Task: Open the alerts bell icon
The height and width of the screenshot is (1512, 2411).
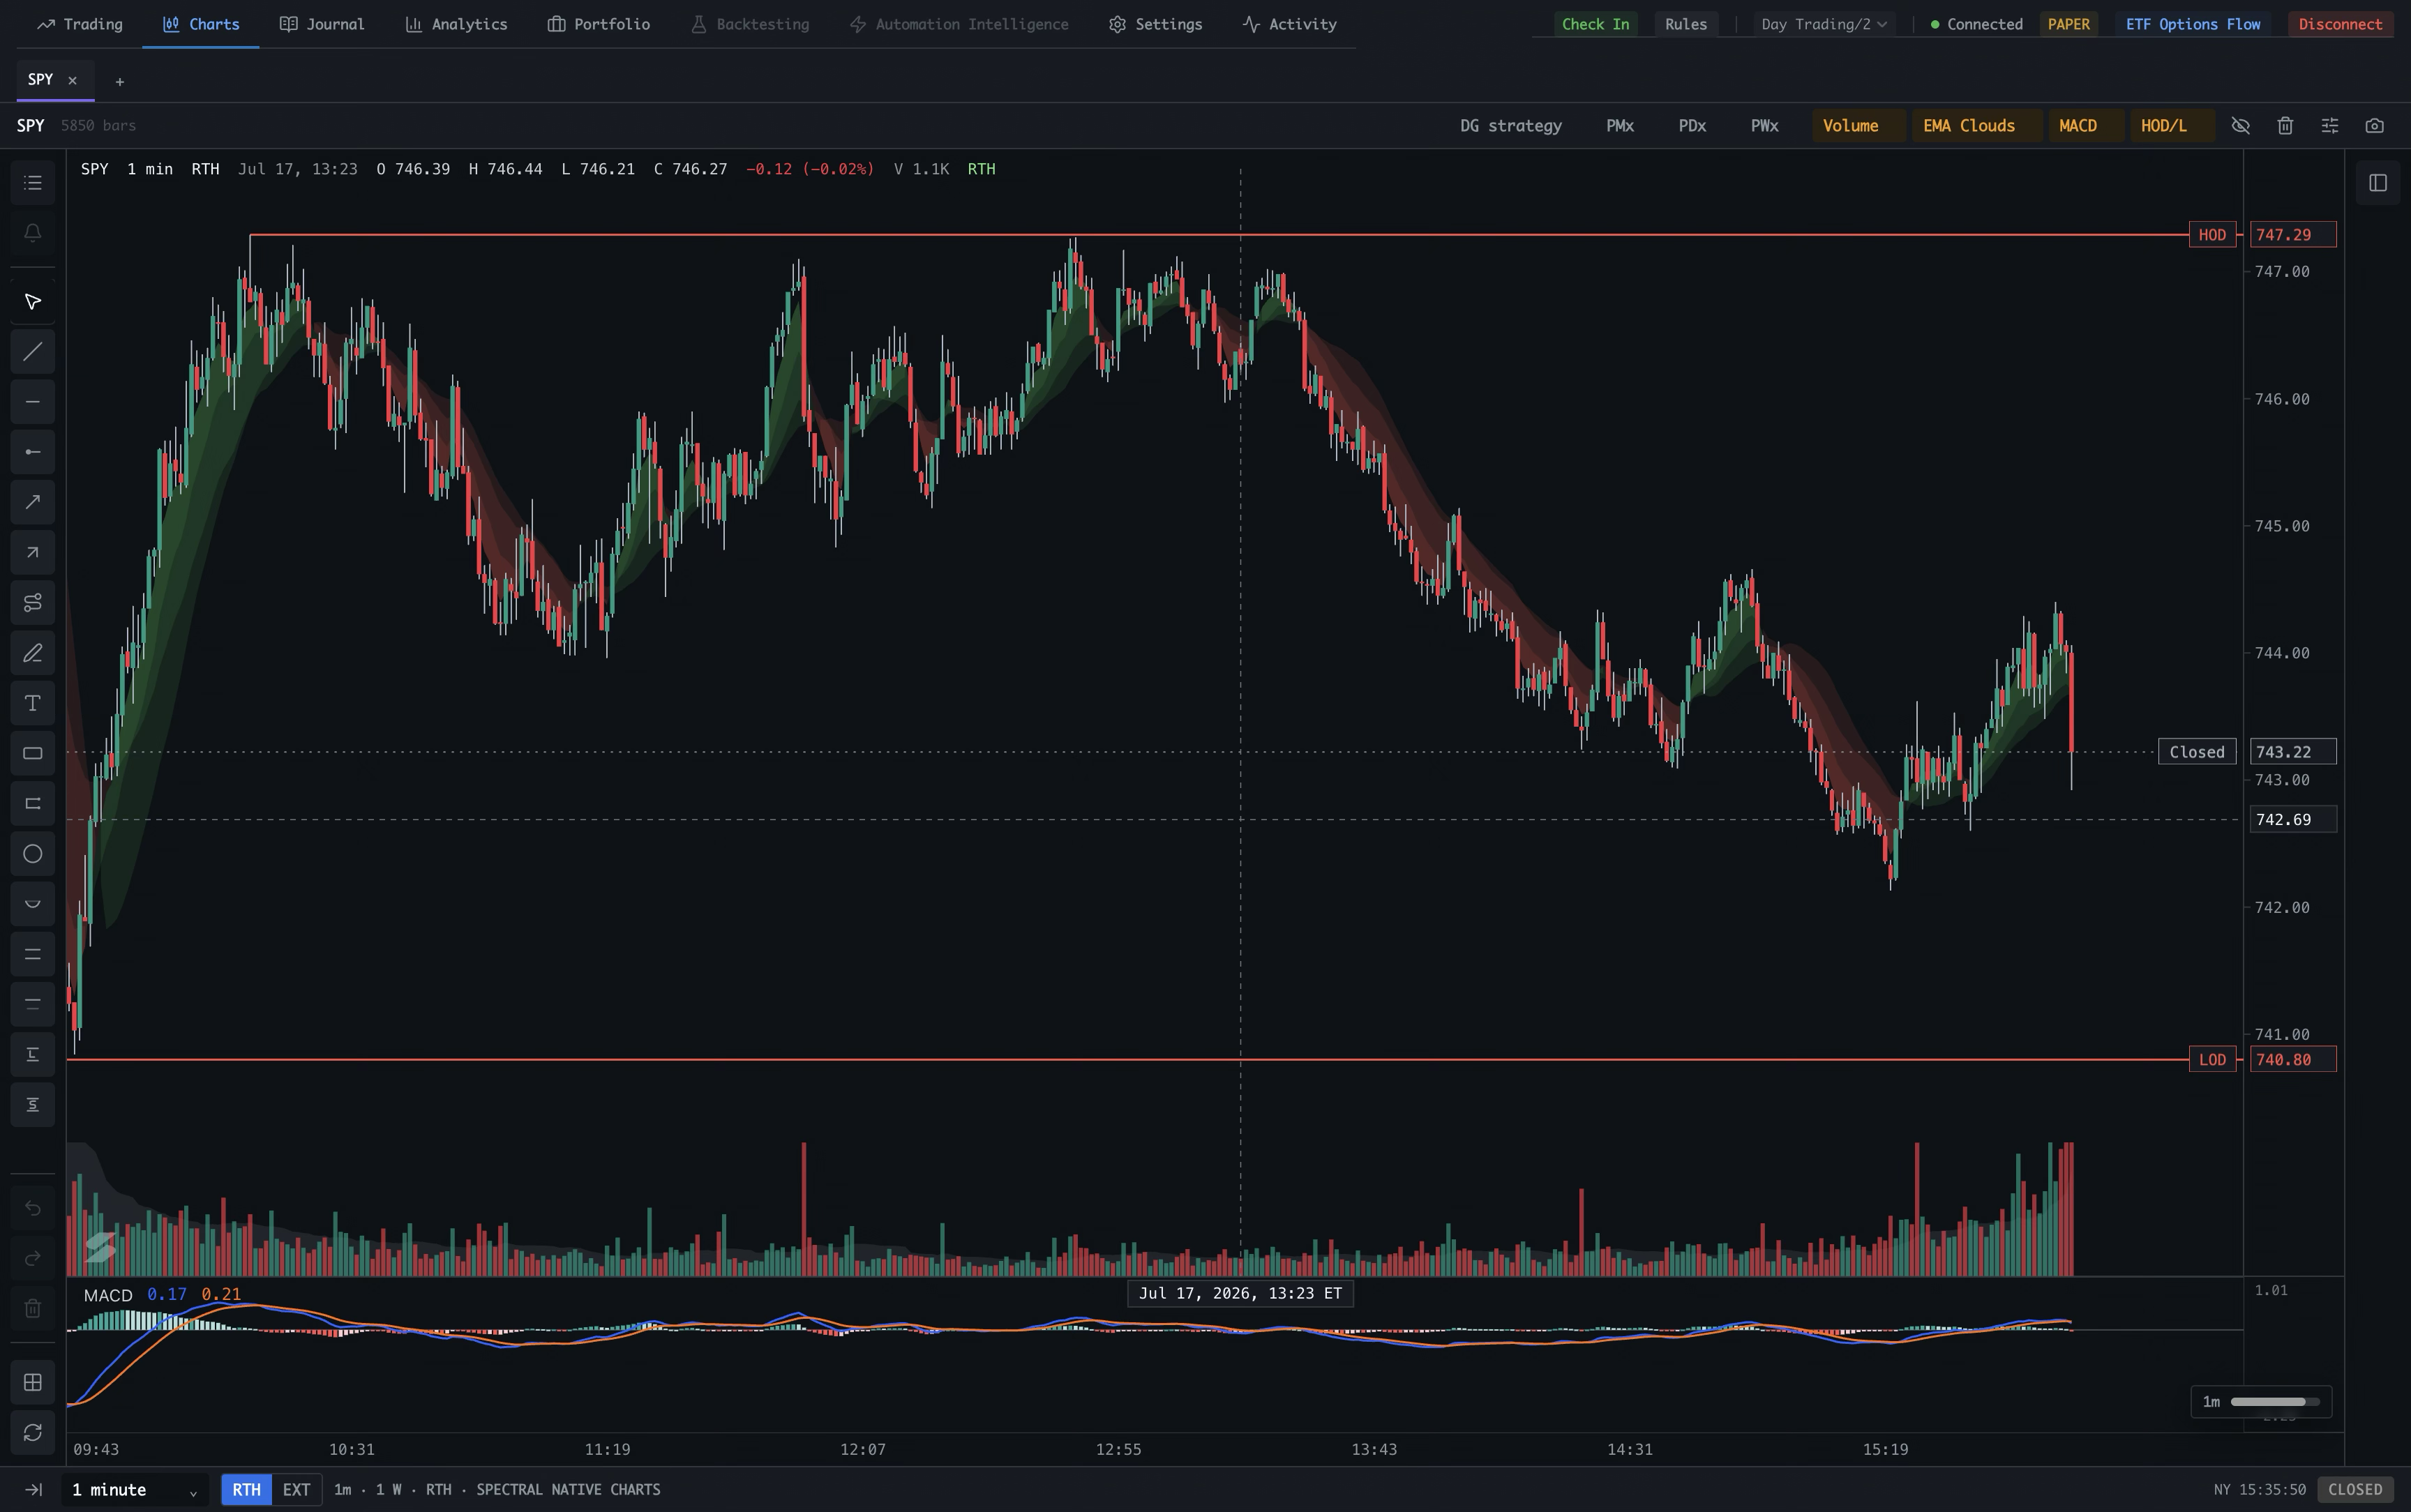Action: click(x=32, y=233)
